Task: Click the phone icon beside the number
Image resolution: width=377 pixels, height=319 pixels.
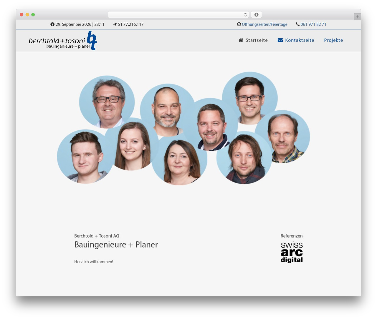Action: coord(298,24)
